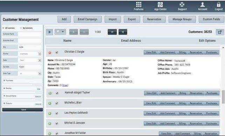Jump to last page of customers
Image resolution: width=225 pixels, height=136 pixels.
[x=123, y=32]
